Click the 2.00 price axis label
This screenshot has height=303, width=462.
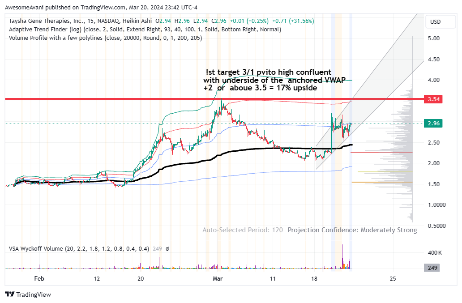click(x=434, y=163)
